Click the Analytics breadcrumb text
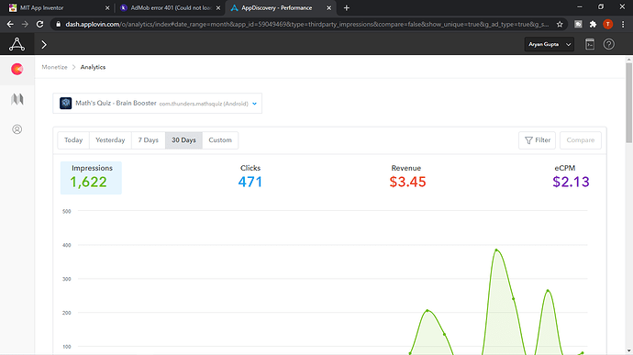Image resolution: width=633 pixels, height=355 pixels. point(93,67)
